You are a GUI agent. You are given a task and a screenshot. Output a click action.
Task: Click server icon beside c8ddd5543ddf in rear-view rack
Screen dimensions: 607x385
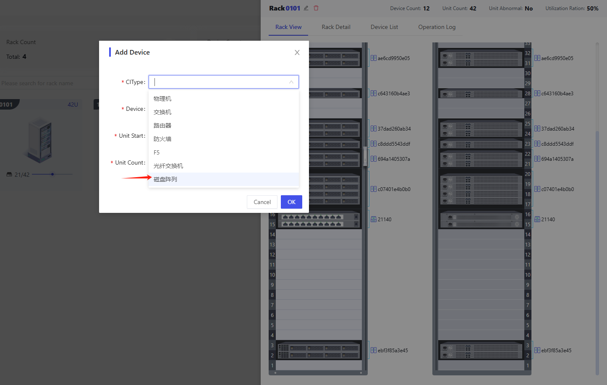[x=537, y=144]
